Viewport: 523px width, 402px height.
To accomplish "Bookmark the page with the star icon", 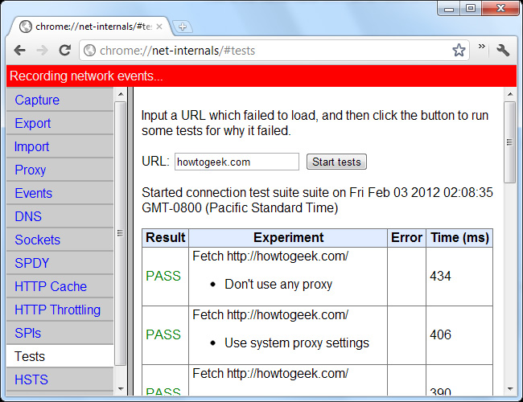I will [x=459, y=51].
